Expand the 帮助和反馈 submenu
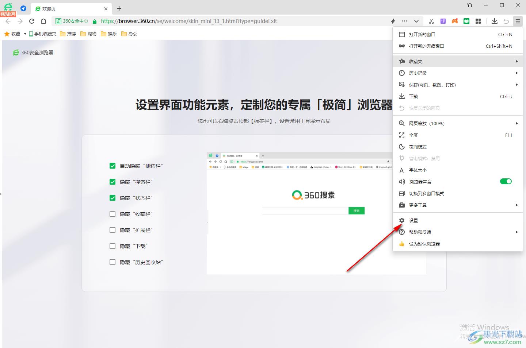 coord(458,232)
